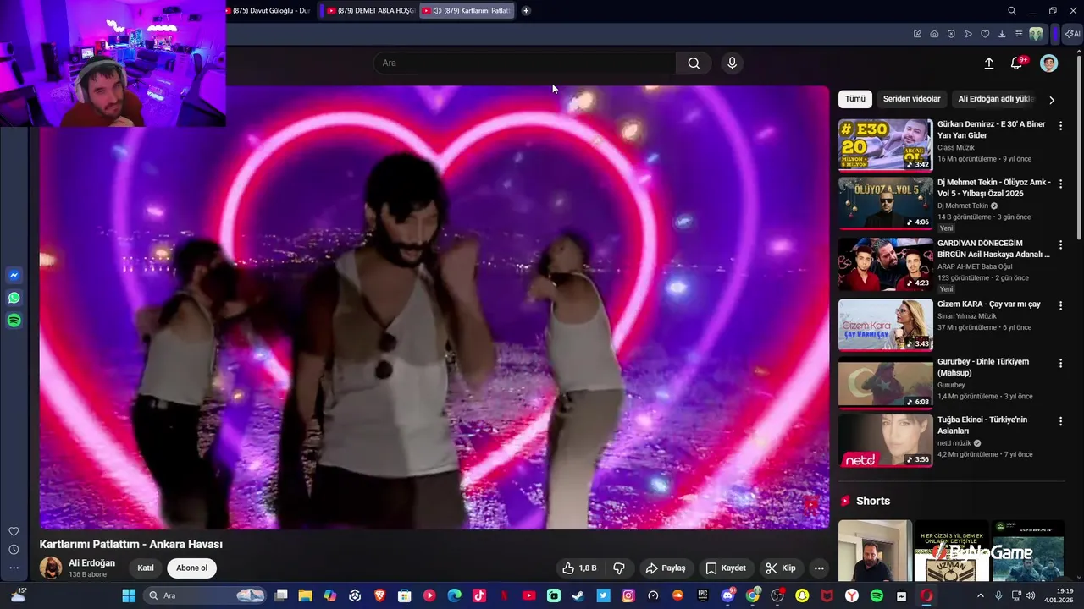This screenshot has height=609, width=1084.
Task: Open Ali Erdoğan channel name link
Action: (91, 563)
